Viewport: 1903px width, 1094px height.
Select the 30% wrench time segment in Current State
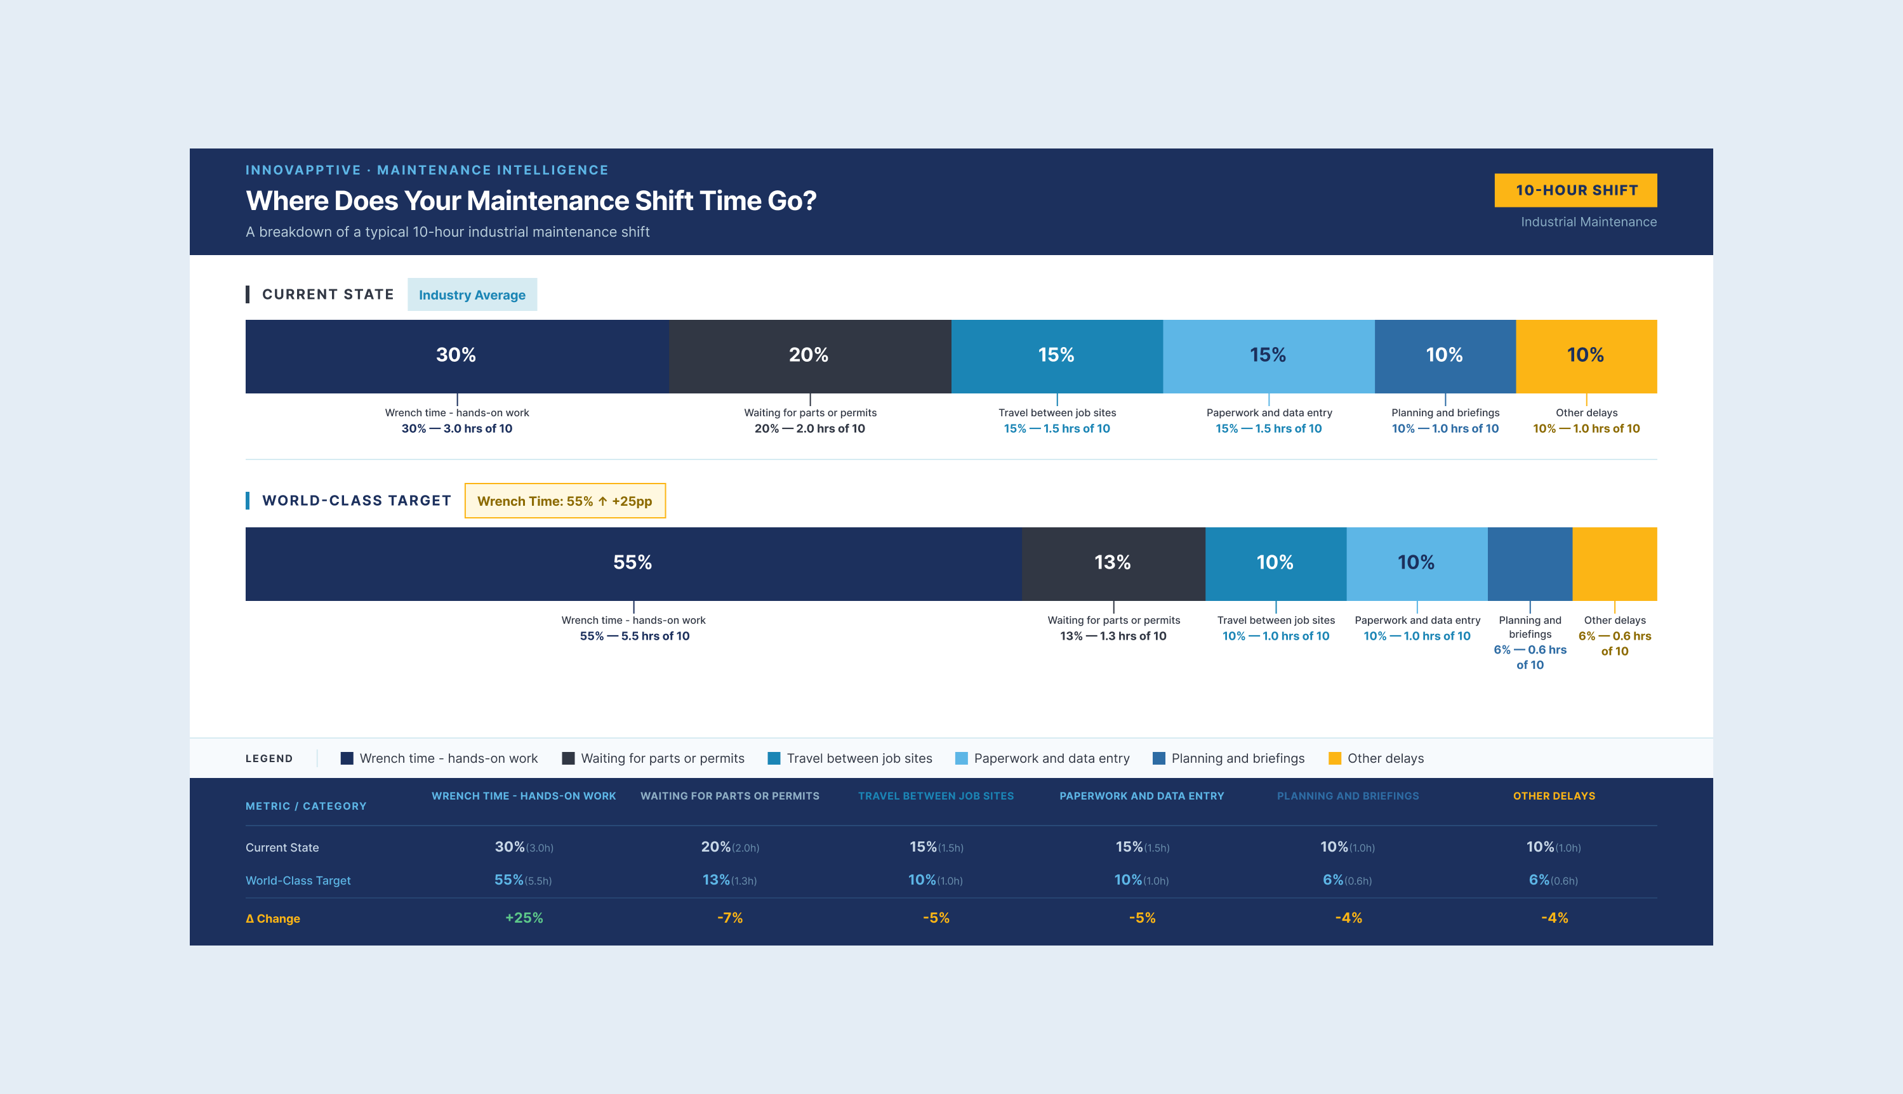457,356
